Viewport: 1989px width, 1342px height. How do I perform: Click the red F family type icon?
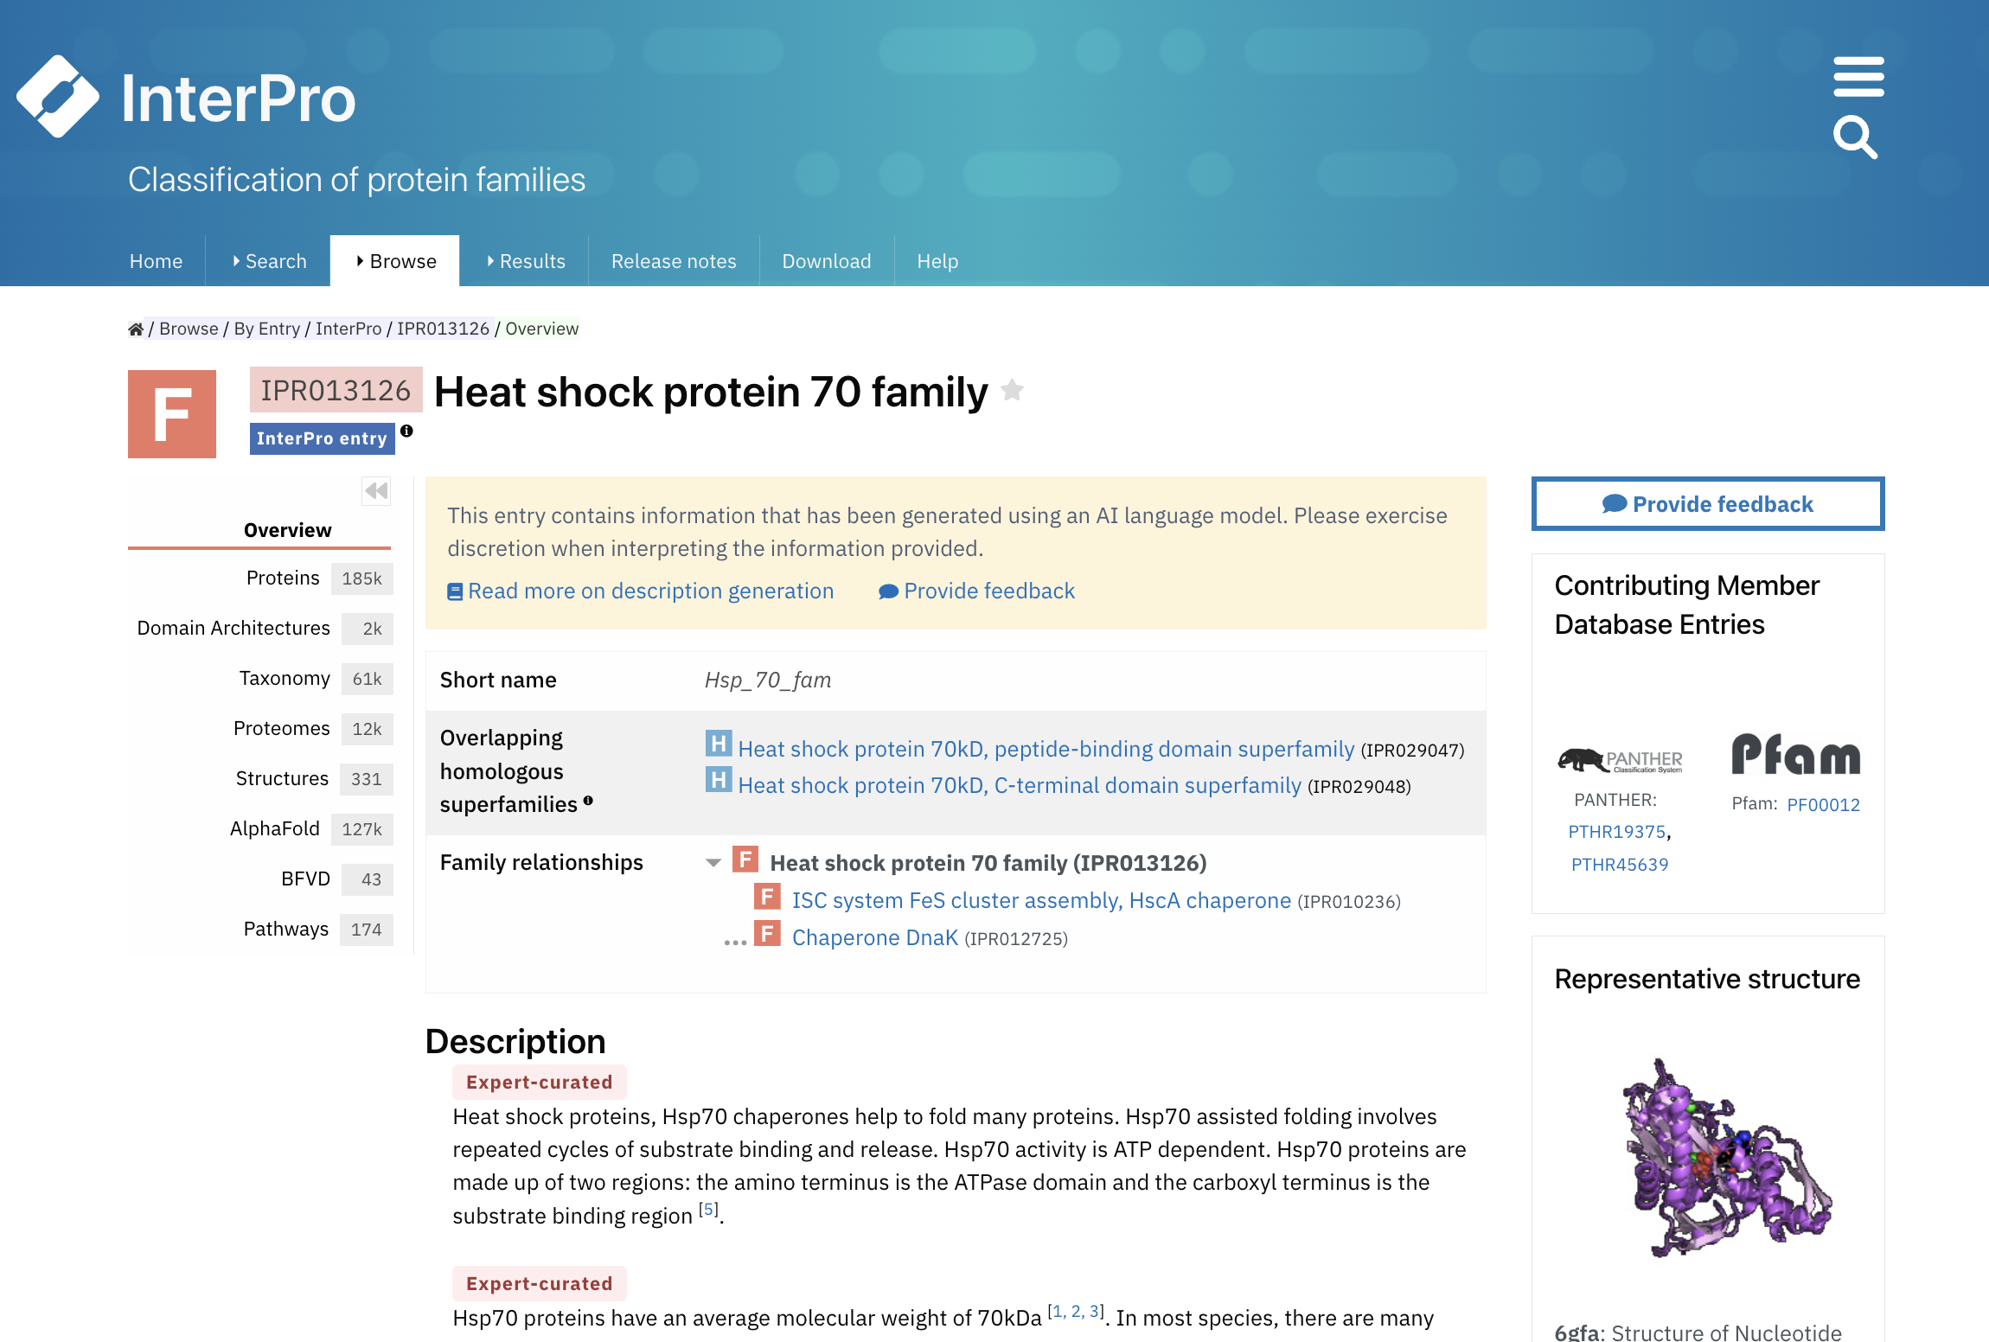172,414
